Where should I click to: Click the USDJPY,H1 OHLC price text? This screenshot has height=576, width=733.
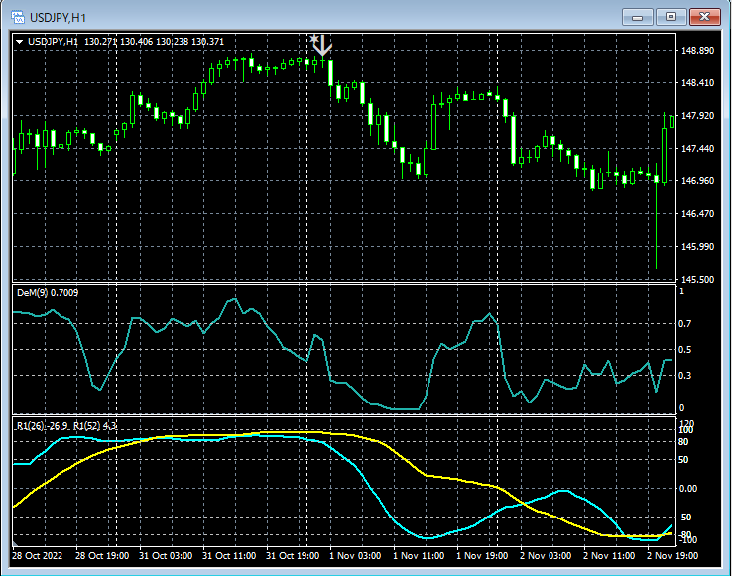pos(154,42)
